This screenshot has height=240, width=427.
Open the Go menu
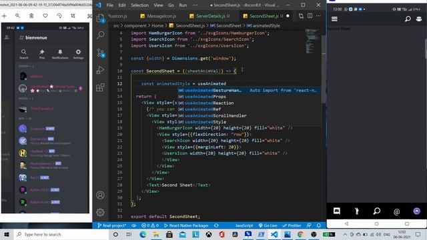tap(171, 5)
